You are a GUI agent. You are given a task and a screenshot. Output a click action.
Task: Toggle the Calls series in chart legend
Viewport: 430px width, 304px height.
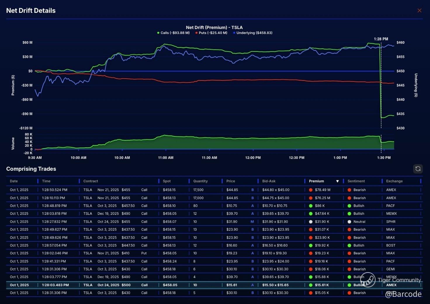pos(173,33)
